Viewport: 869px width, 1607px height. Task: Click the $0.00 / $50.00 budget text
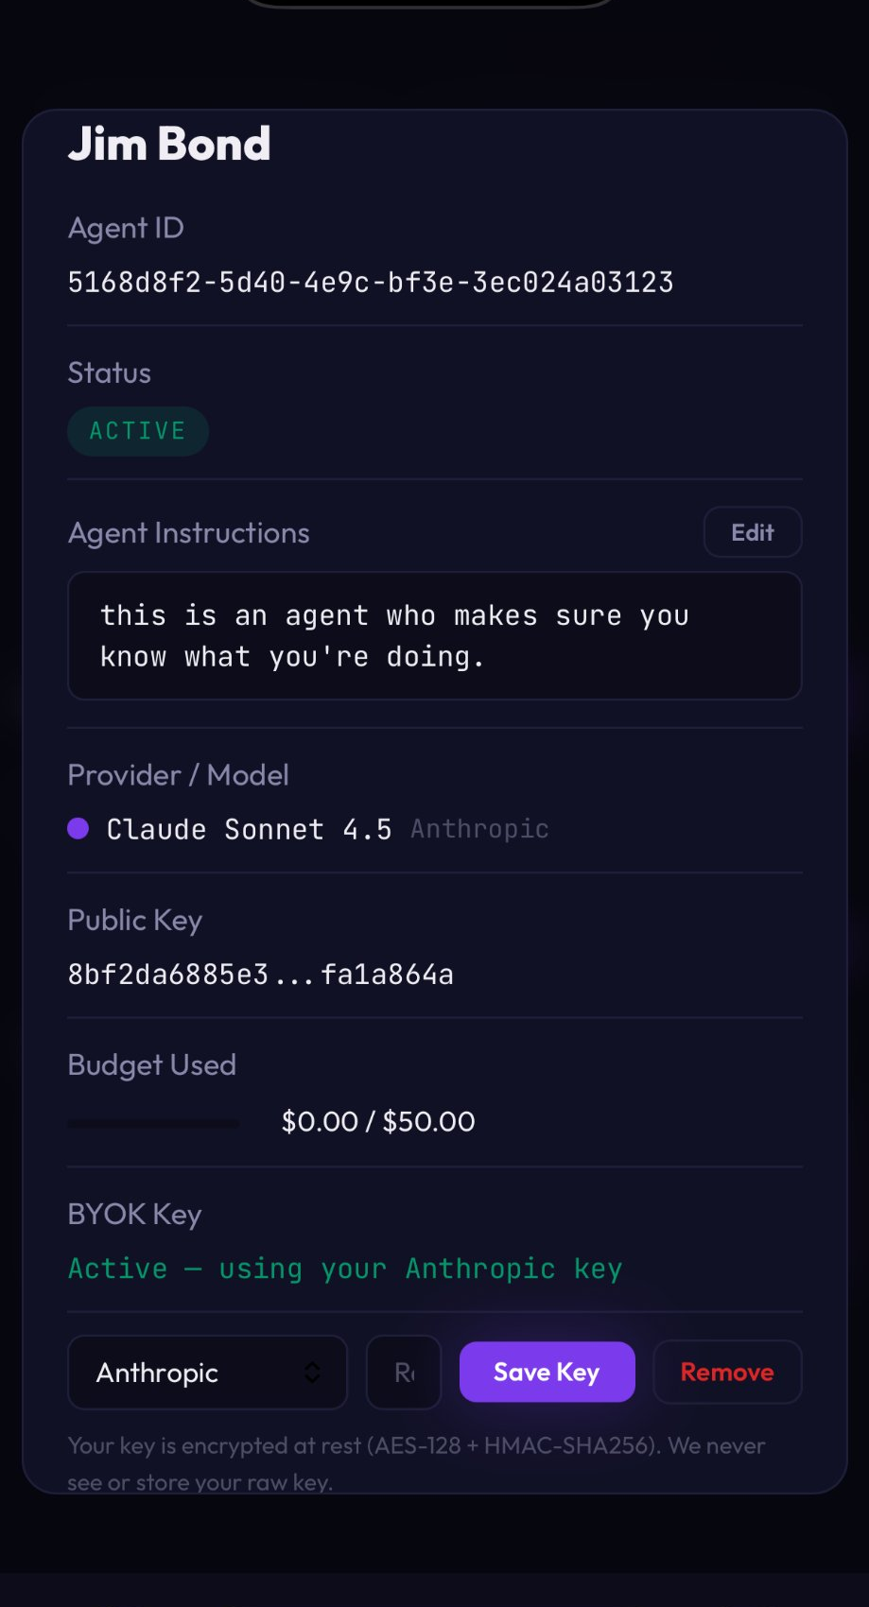(x=378, y=1121)
